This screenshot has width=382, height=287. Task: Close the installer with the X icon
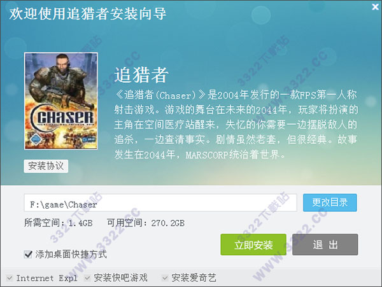[376, 6]
